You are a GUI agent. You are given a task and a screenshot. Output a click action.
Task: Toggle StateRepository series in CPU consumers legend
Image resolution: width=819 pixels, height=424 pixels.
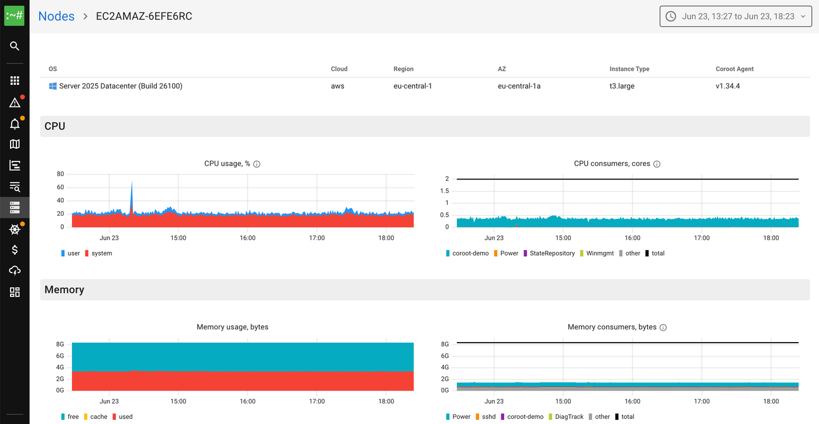pyautogui.click(x=549, y=253)
